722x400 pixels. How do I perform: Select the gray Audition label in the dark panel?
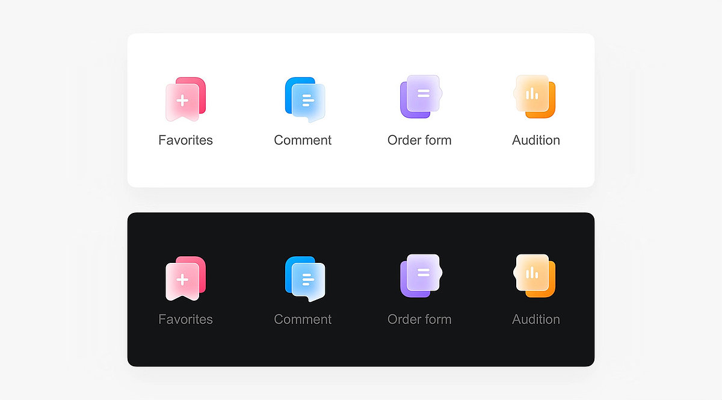[x=536, y=319]
